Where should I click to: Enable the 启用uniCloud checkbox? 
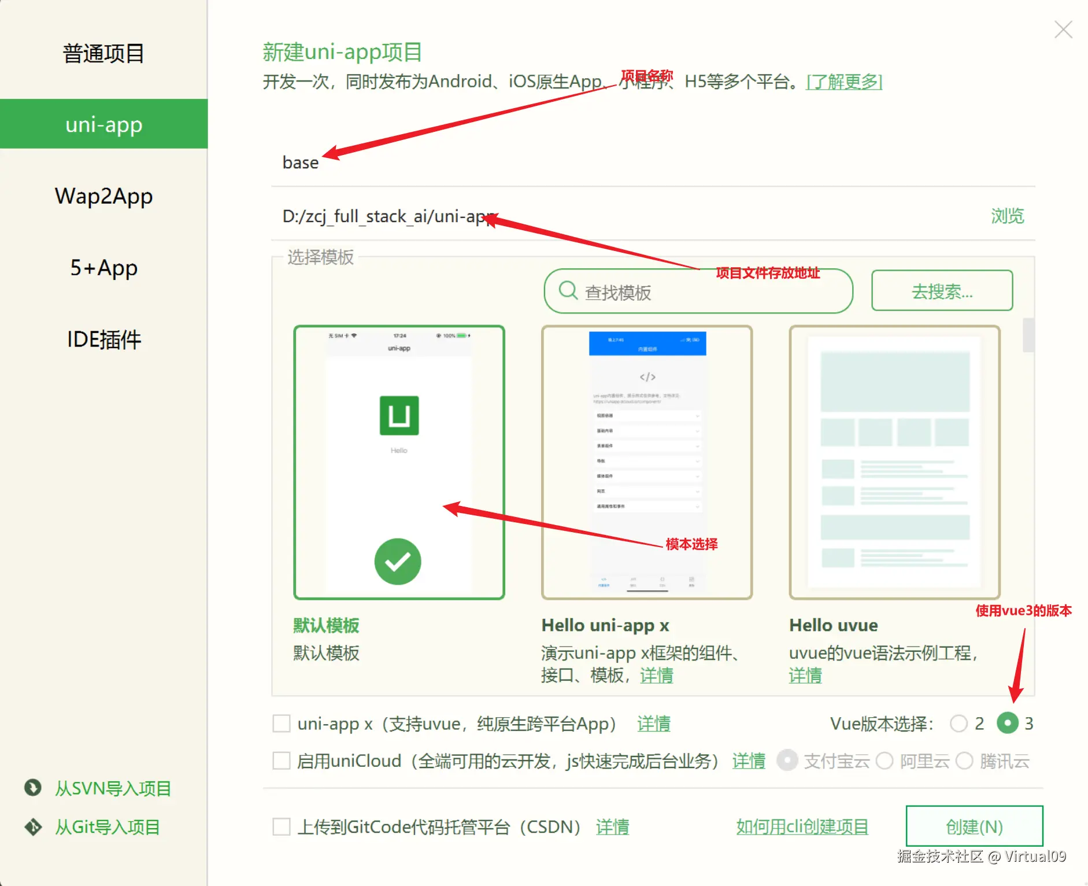pos(282,761)
